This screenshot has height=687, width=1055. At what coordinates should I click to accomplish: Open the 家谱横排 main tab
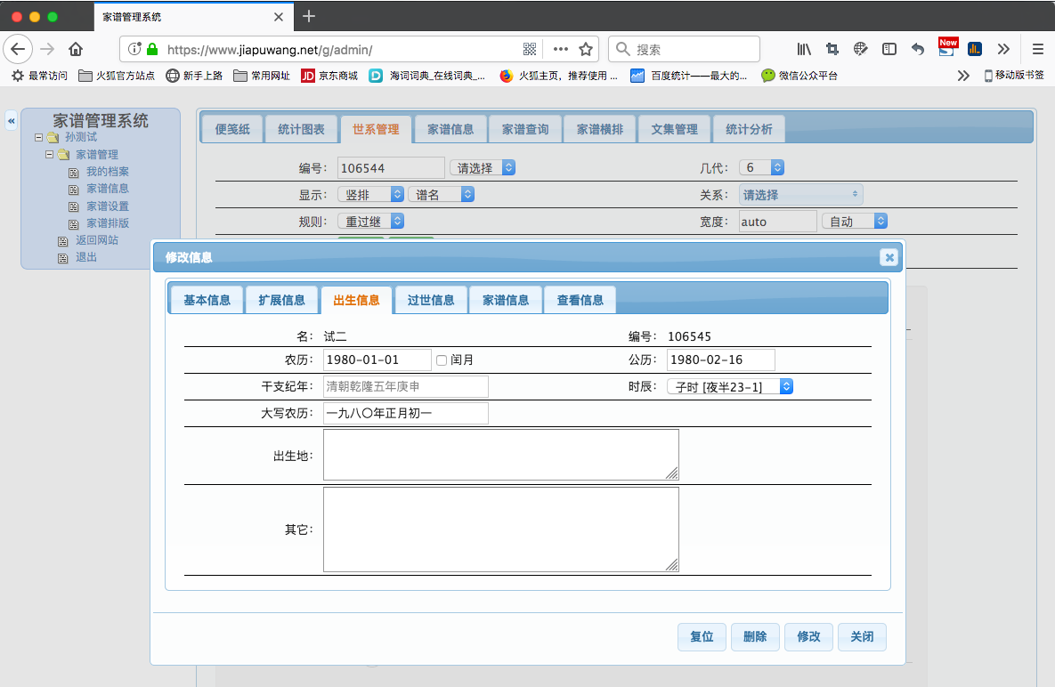pos(600,129)
